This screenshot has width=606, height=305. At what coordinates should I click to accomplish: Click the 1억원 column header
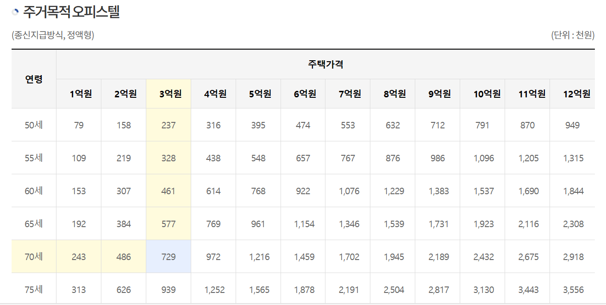point(78,93)
